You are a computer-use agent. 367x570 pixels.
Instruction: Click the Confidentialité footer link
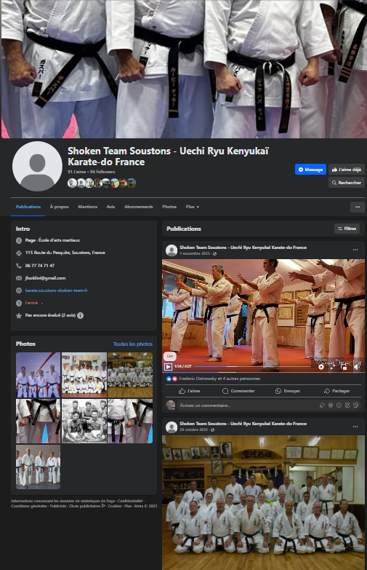pos(130,501)
